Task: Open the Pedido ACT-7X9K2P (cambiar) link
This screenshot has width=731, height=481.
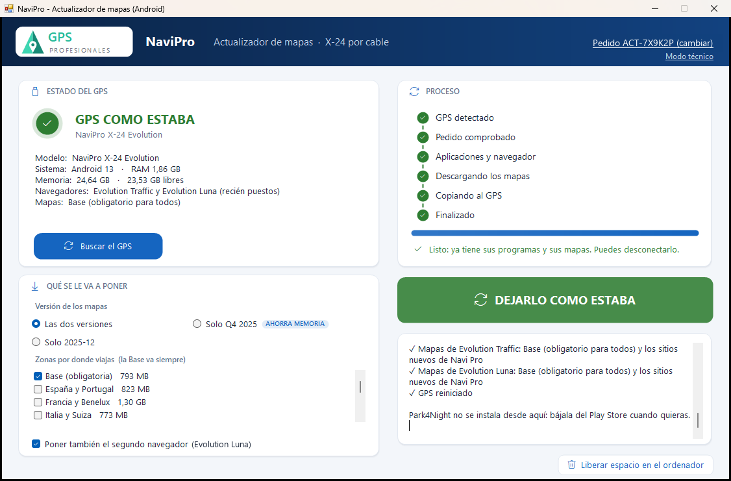Action: pyautogui.click(x=652, y=43)
